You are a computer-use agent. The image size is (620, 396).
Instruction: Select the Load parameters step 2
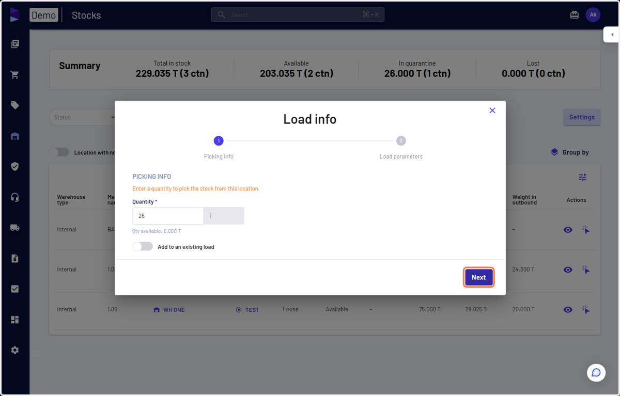(x=401, y=141)
